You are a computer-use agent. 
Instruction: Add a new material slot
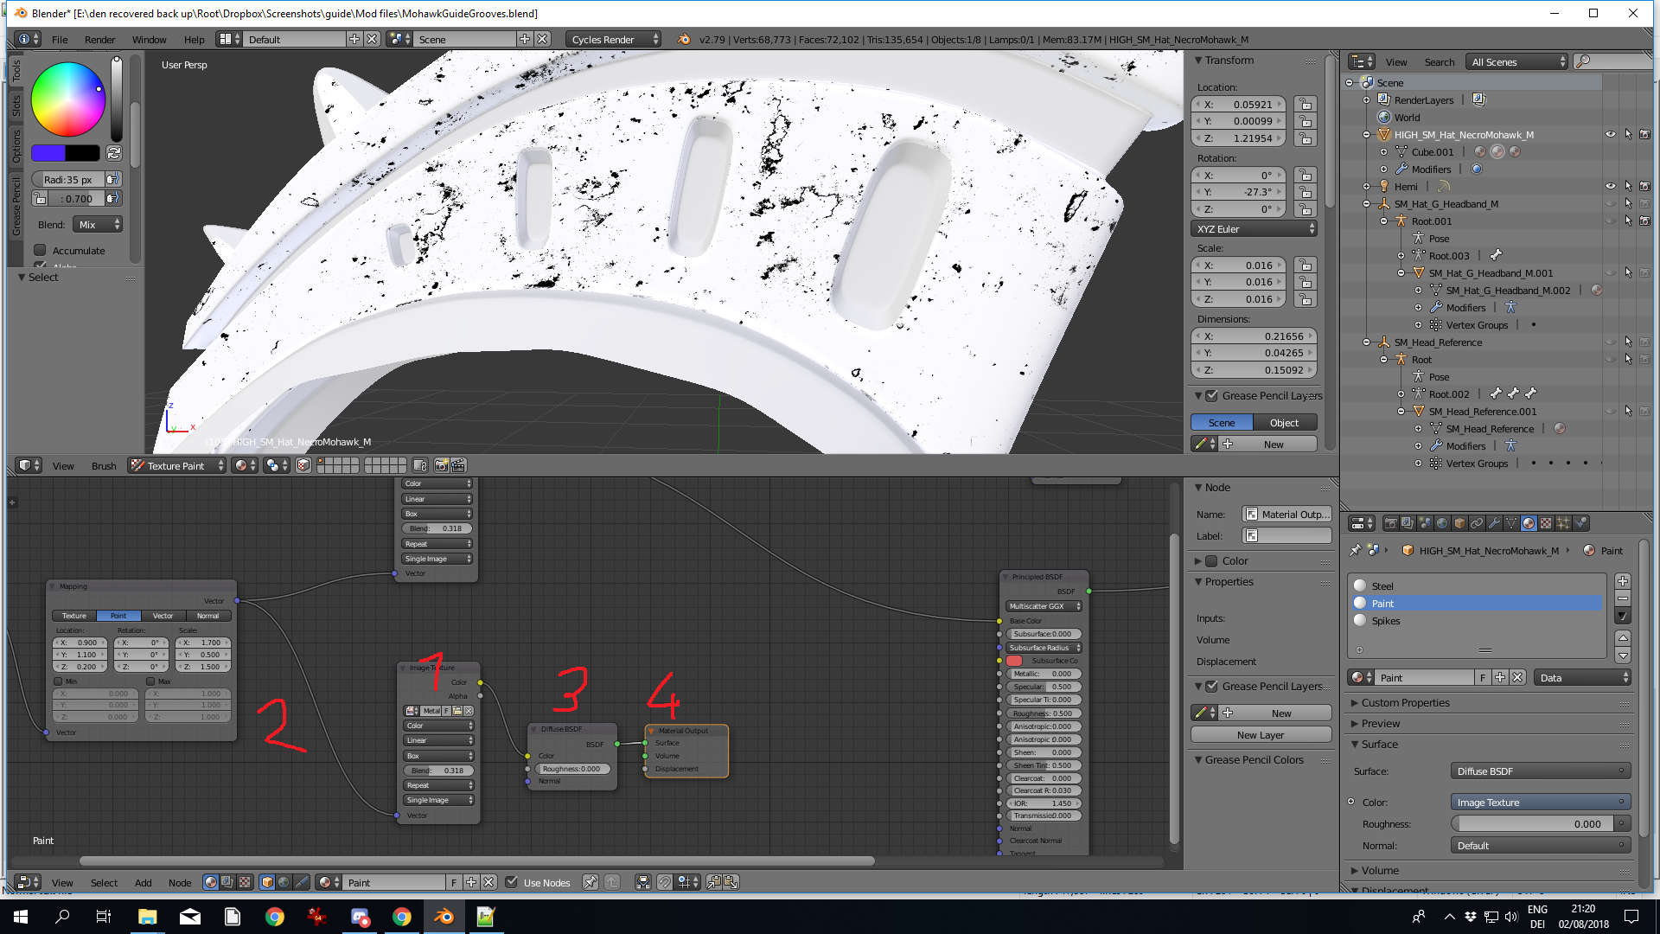click(1623, 581)
